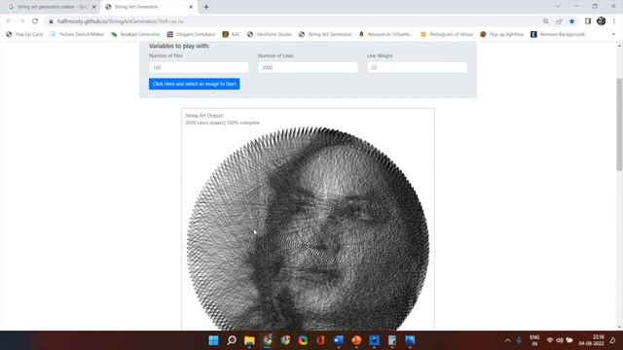Click the address bar URL

coord(121,21)
